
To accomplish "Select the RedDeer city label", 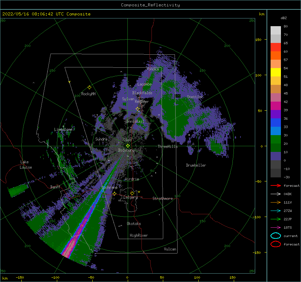I will pyautogui.click(x=142, y=102).
